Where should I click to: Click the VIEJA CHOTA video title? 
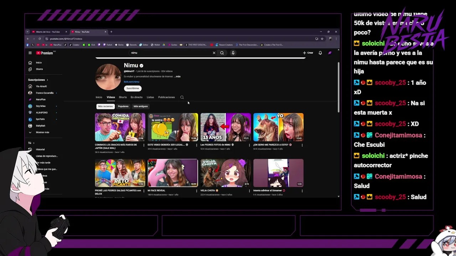(209, 191)
